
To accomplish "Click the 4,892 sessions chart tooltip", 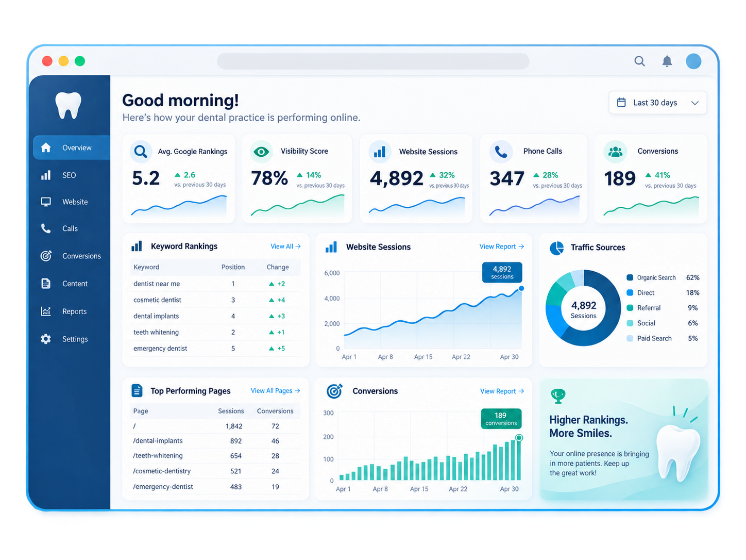I will coord(502,272).
